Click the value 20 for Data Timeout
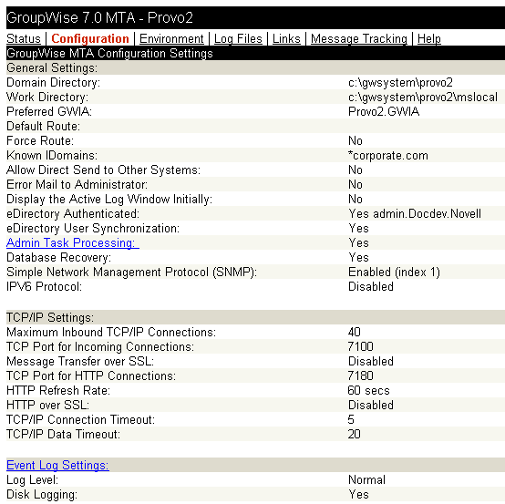Screen dimensions: 505x504 (355, 434)
